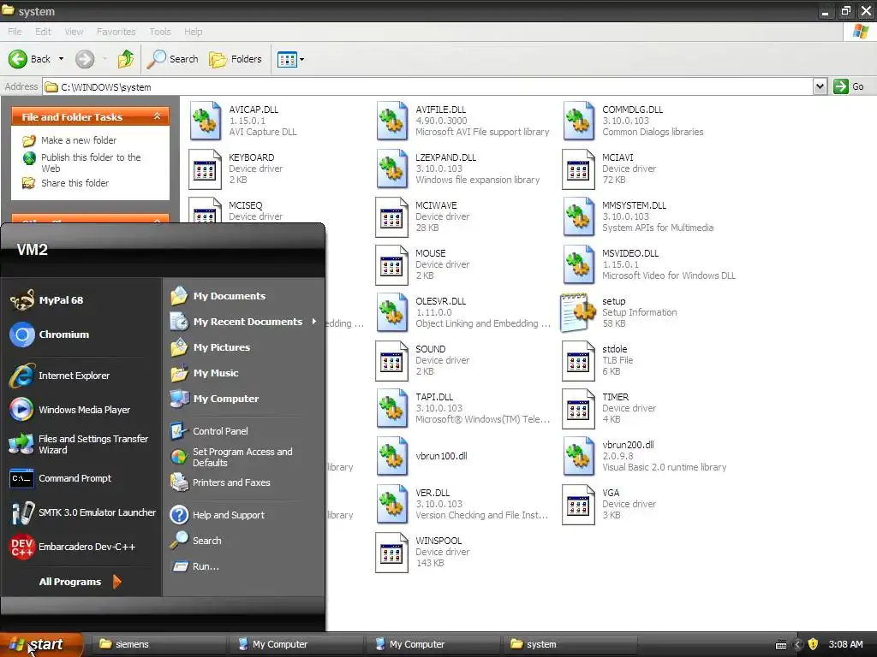
Task: Select the KEYBOARD device driver file
Action: (236, 169)
